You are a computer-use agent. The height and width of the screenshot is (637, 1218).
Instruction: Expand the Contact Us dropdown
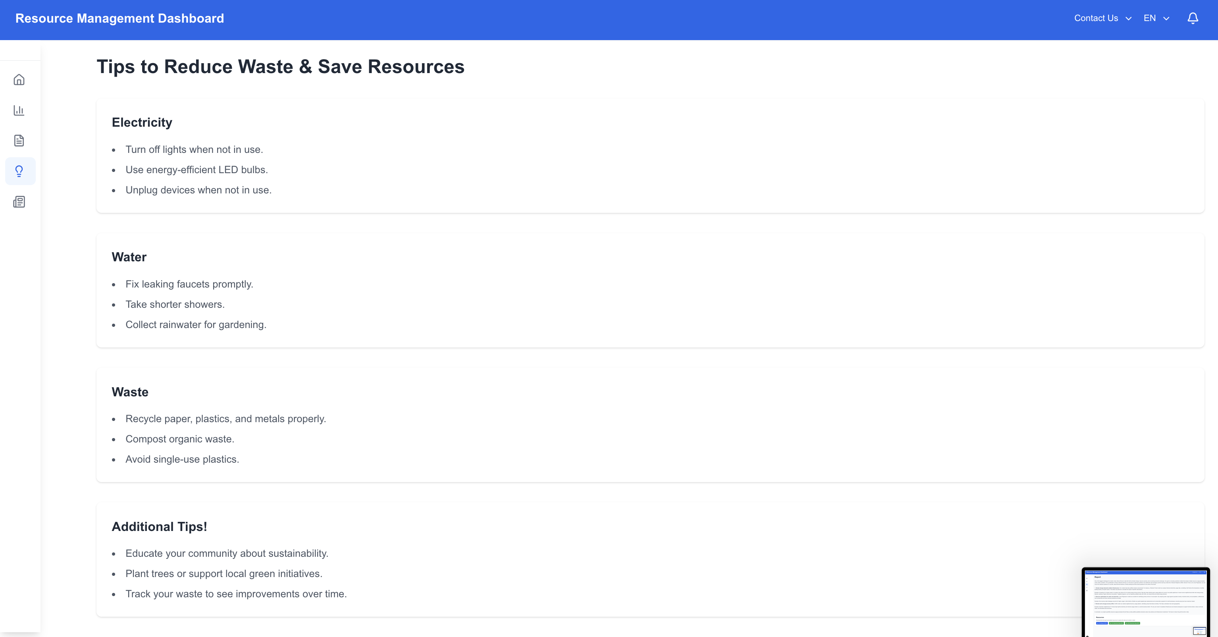tap(1096, 18)
